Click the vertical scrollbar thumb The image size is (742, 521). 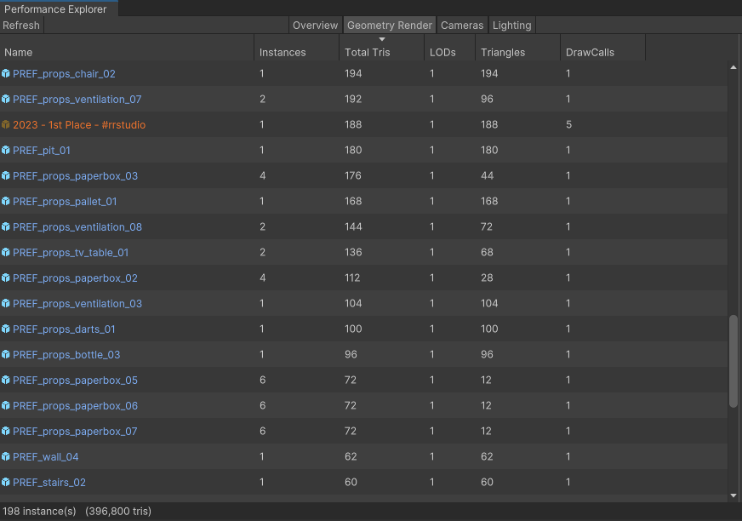[733, 362]
